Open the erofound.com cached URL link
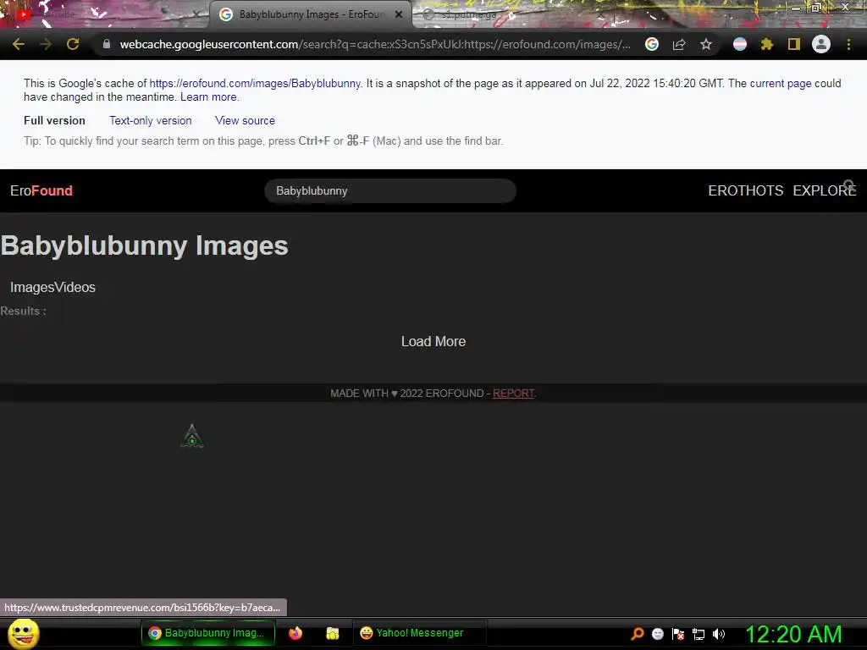This screenshot has height=650, width=867. 255,84
